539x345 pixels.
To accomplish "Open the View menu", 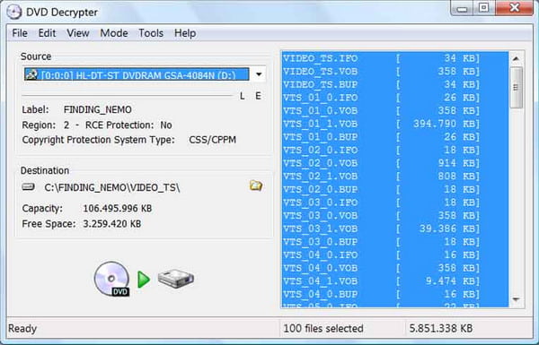I will [78, 33].
